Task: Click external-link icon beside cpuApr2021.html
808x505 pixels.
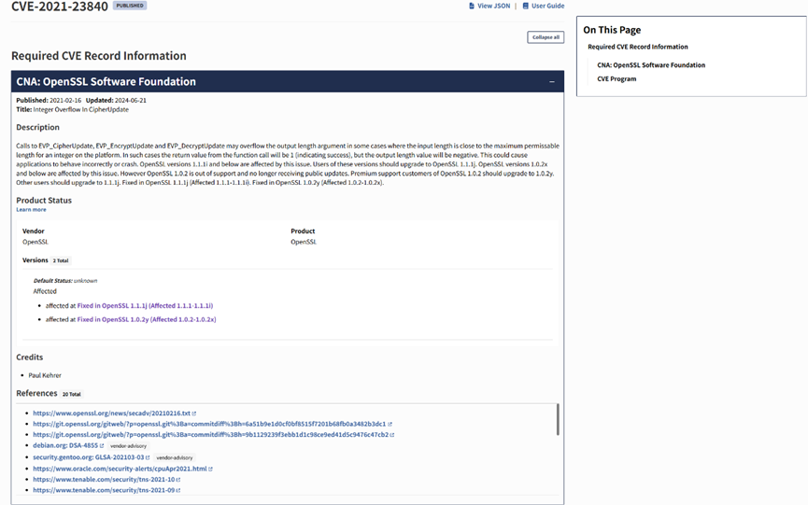Action: (211, 469)
